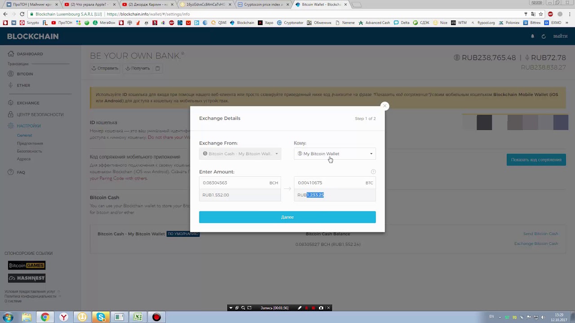Open the recording toolbar dropdown arrow

(231, 308)
